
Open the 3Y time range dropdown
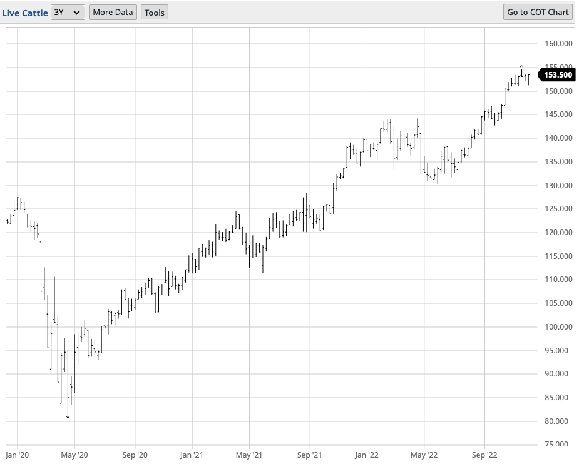[68, 12]
